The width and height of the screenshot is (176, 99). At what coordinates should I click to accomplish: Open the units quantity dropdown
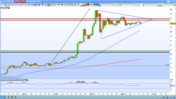[x=120, y=5]
